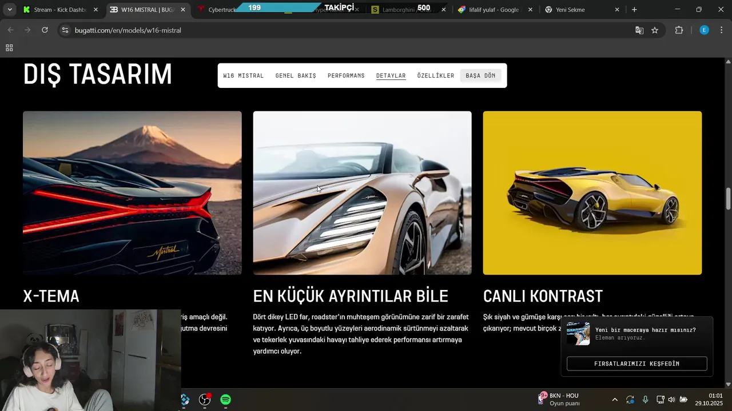
Task: Open the gold roadster headlight image
Action: [362, 193]
